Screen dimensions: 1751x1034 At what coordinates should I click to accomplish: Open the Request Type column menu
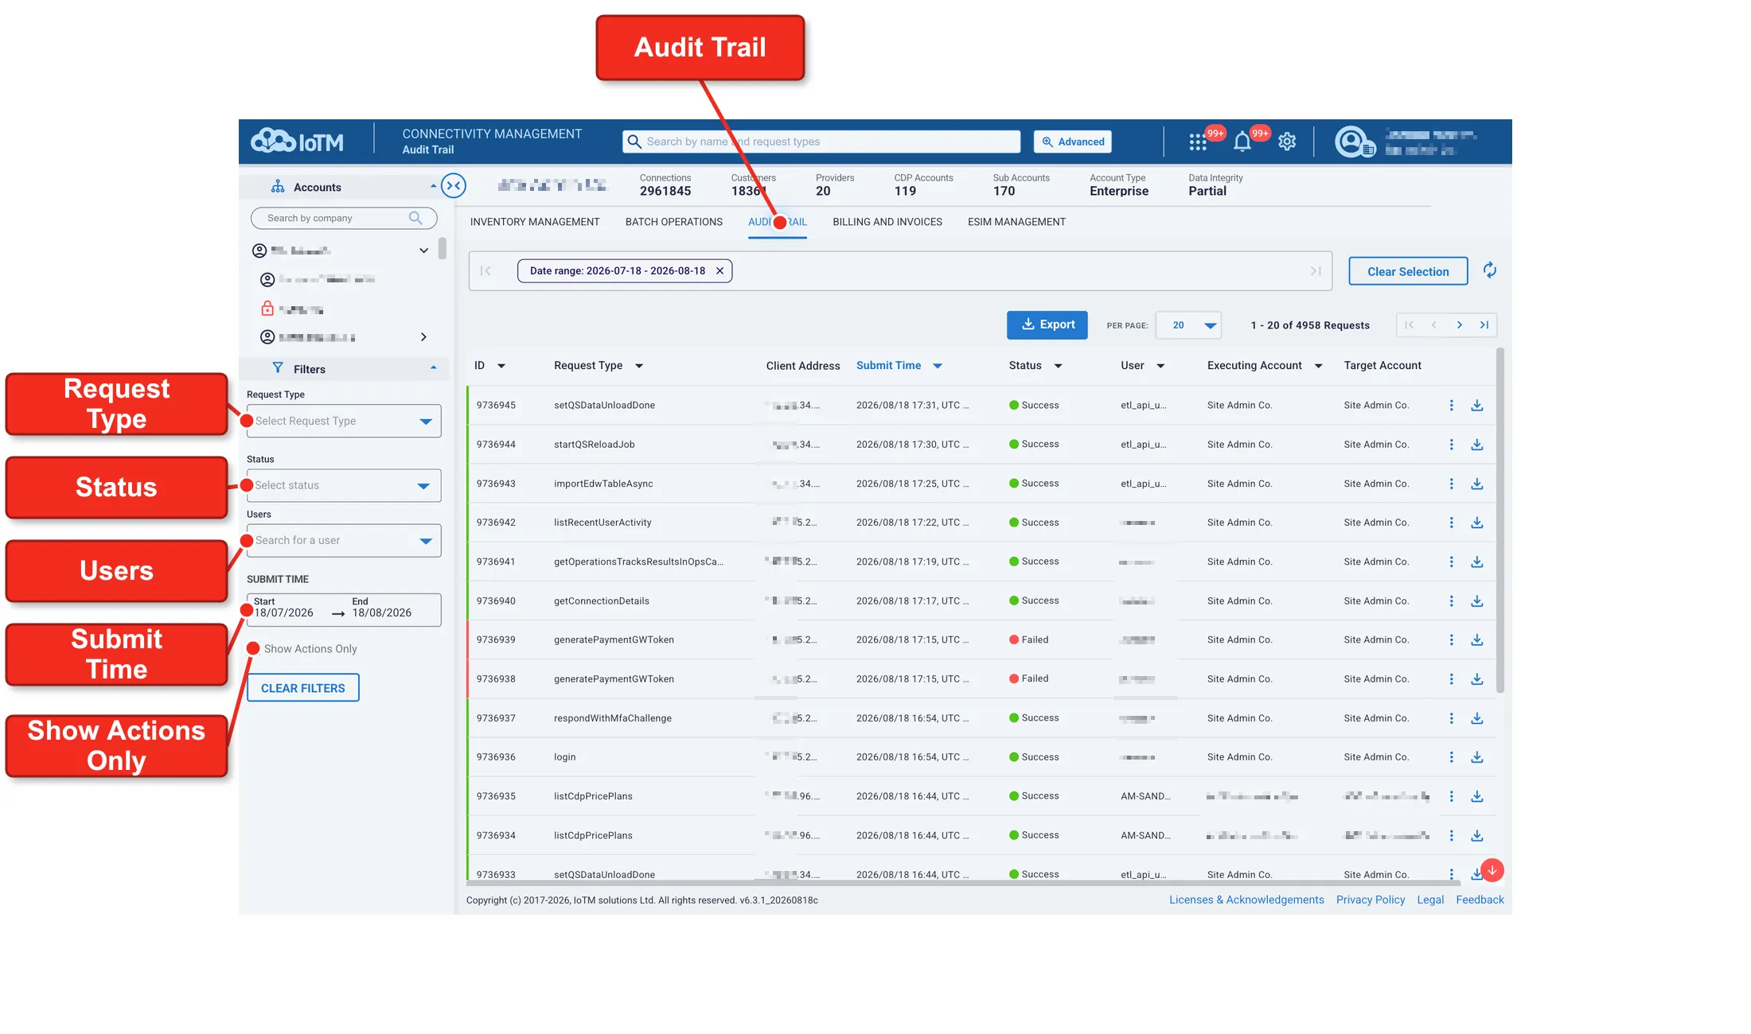point(638,366)
